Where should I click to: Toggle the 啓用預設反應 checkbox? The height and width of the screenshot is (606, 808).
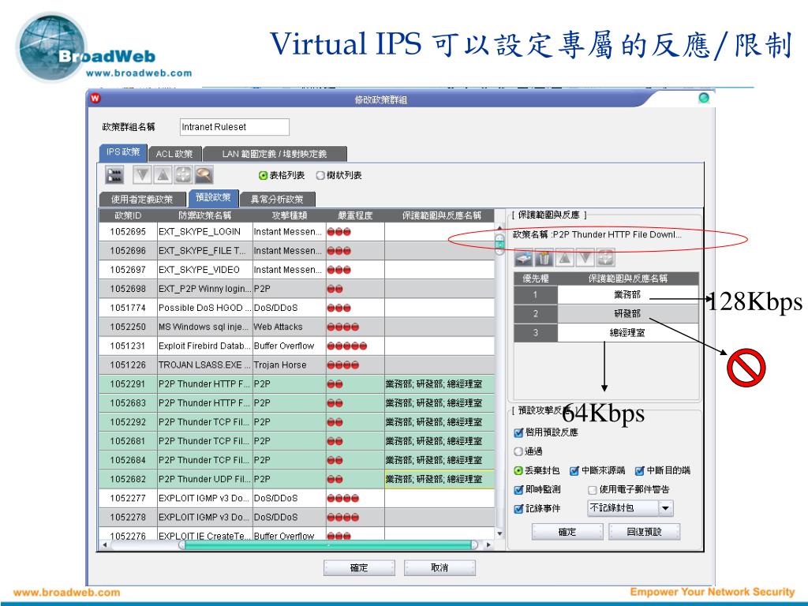(518, 432)
